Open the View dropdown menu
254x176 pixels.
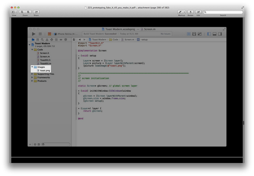pos(14,12)
